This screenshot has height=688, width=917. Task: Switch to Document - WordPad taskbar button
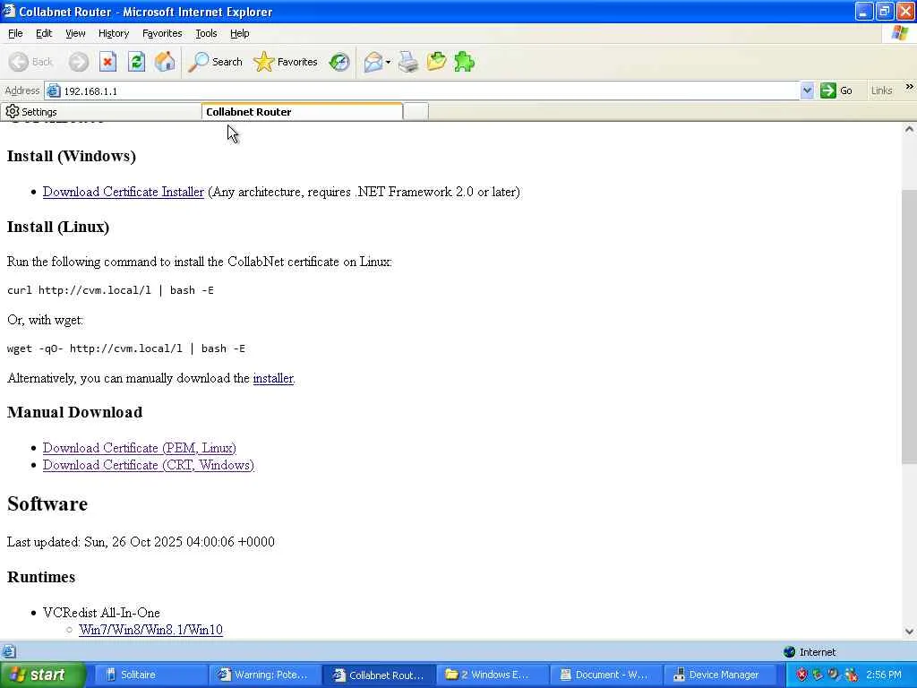[x=608, y=675]
